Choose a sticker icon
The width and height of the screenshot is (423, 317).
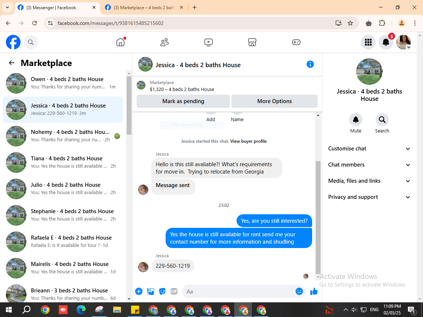pos(162,291)
